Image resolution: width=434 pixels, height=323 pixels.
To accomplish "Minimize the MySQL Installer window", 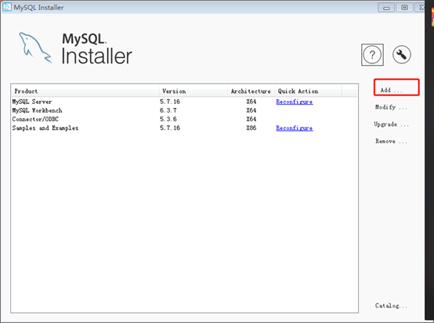I will [x=386, y=8].
